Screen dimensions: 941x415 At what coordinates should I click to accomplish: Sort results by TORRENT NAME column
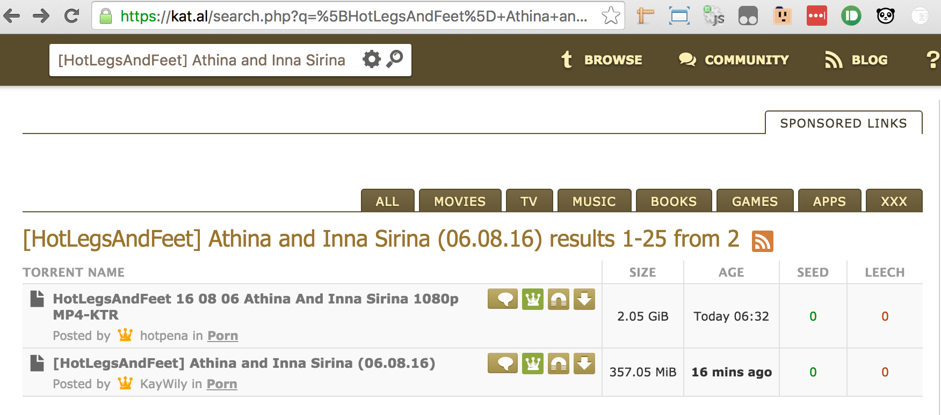pos(74,272)
